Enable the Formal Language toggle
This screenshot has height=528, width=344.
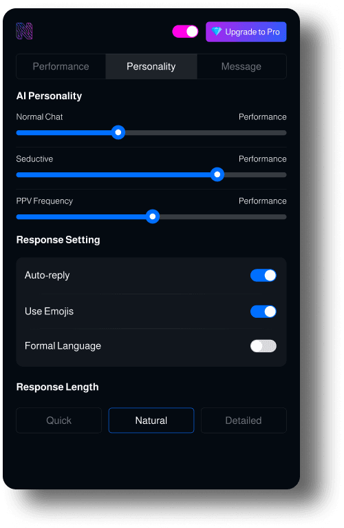[264, 346]
